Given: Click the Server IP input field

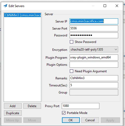Looking at the screenshot, I should tap(94, 21).
